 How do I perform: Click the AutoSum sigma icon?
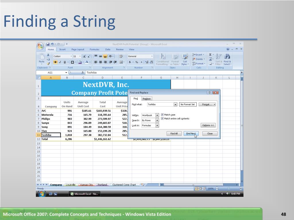pyautogui.click(x=210, y=55)
